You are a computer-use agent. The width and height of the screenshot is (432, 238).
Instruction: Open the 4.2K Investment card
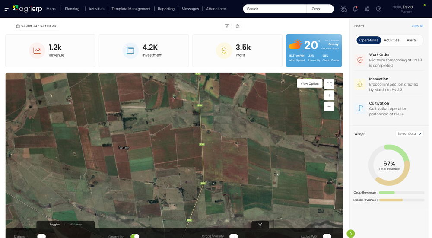click(144, 51)
